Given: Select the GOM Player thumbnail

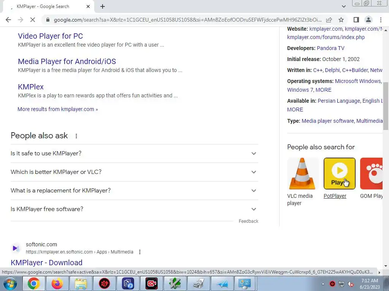Looking at the screenshot, I should (371, 174).
